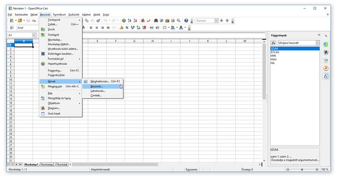Choose Beszúrás... in the Nevek submenu

click(x=102, y=86)
